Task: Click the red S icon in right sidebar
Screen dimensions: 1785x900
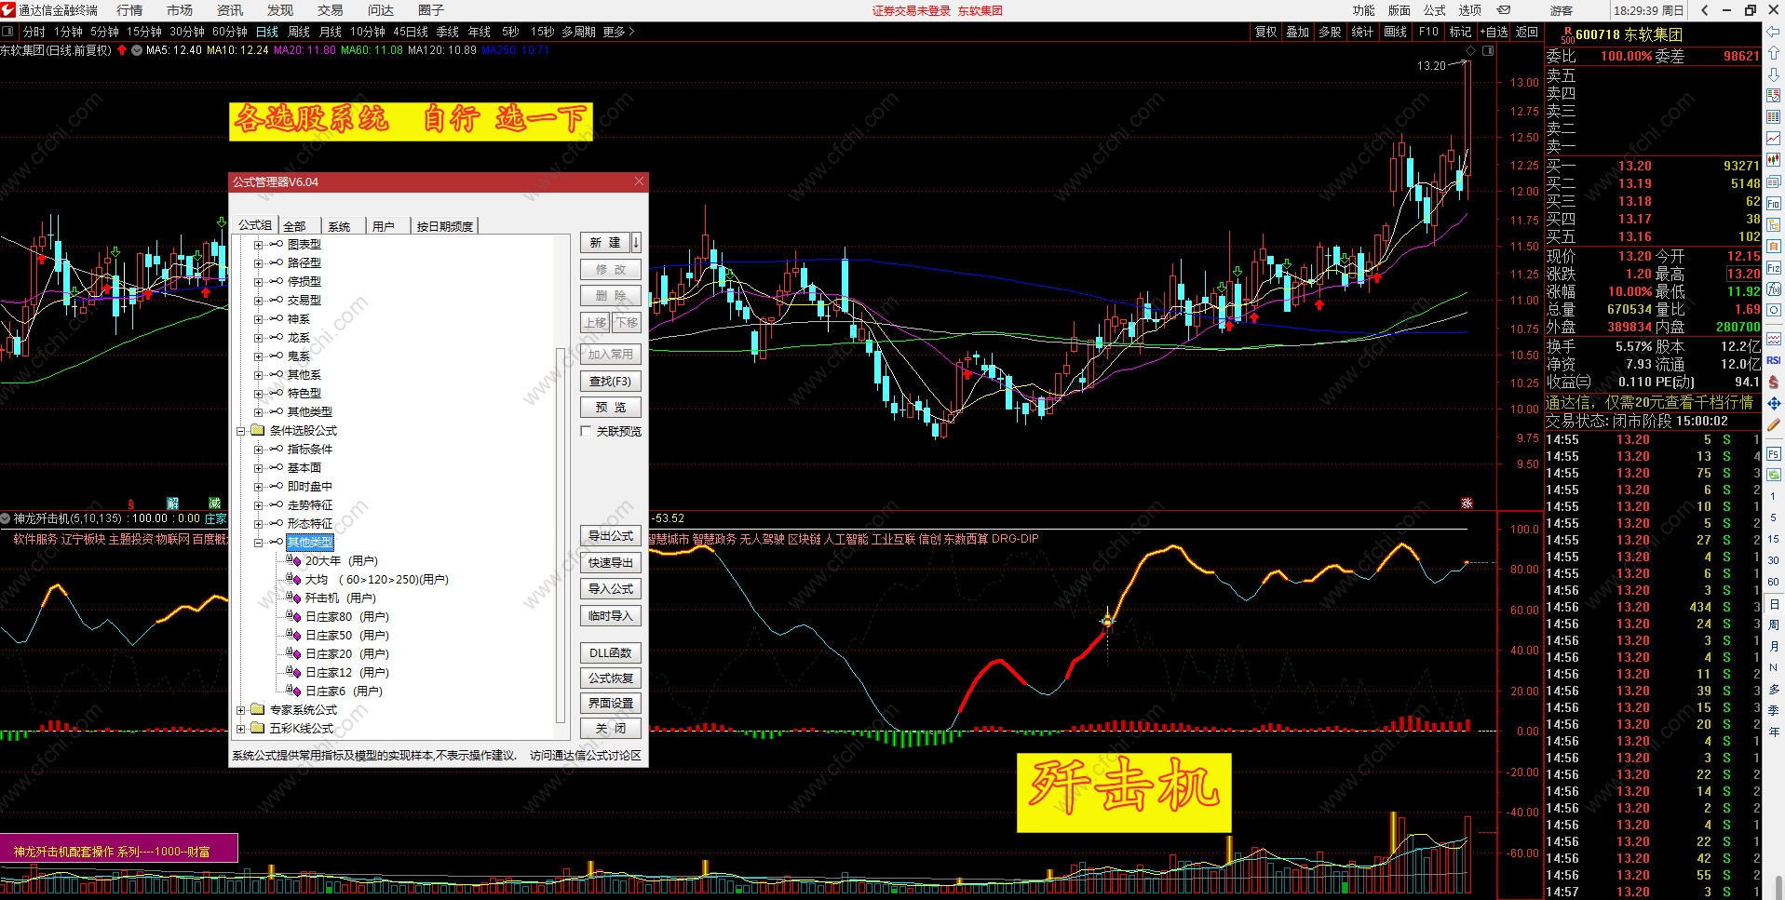Action: 1773,382
